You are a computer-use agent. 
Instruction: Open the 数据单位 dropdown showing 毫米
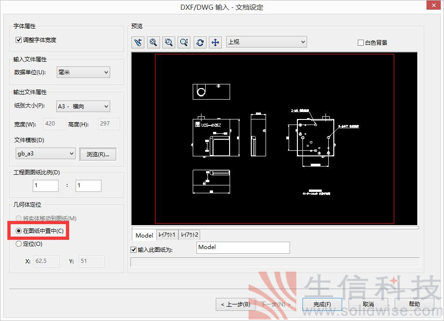[x=83, y=72]
